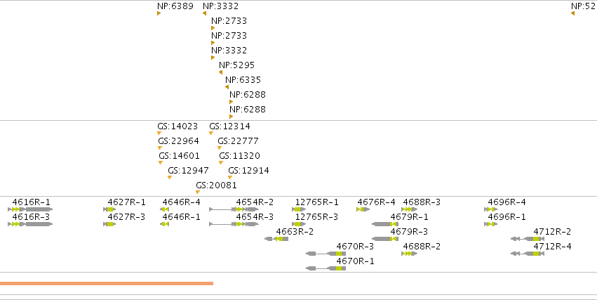Click the 4712R-4 transcript label

point(552,247)
